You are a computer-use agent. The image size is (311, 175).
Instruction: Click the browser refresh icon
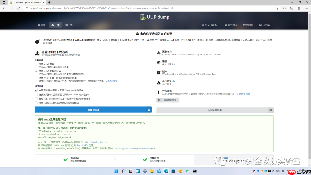click(19, 8)
